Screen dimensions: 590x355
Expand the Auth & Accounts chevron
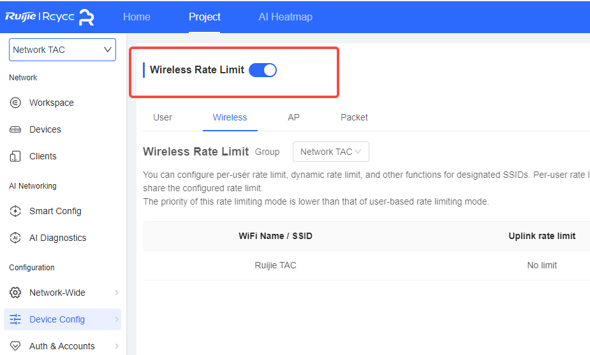[x=117, y=346]
